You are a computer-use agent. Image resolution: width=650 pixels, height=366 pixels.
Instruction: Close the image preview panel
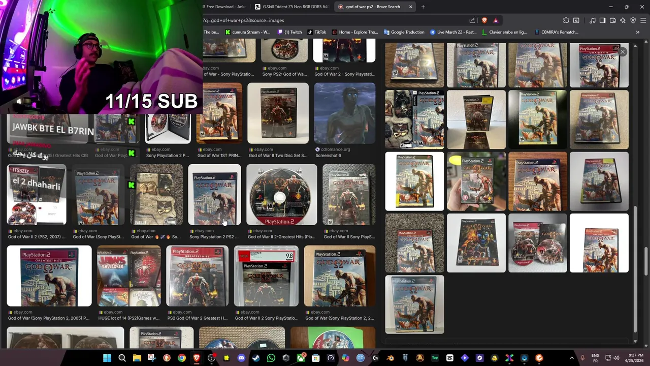tap(623, 52)
